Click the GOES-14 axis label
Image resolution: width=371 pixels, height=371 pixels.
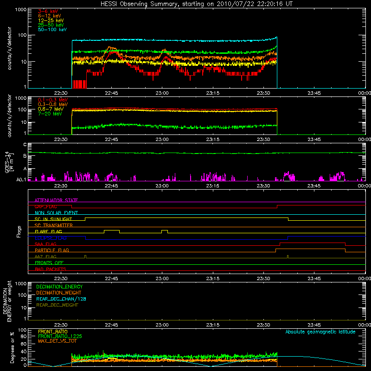pos(9,162)
